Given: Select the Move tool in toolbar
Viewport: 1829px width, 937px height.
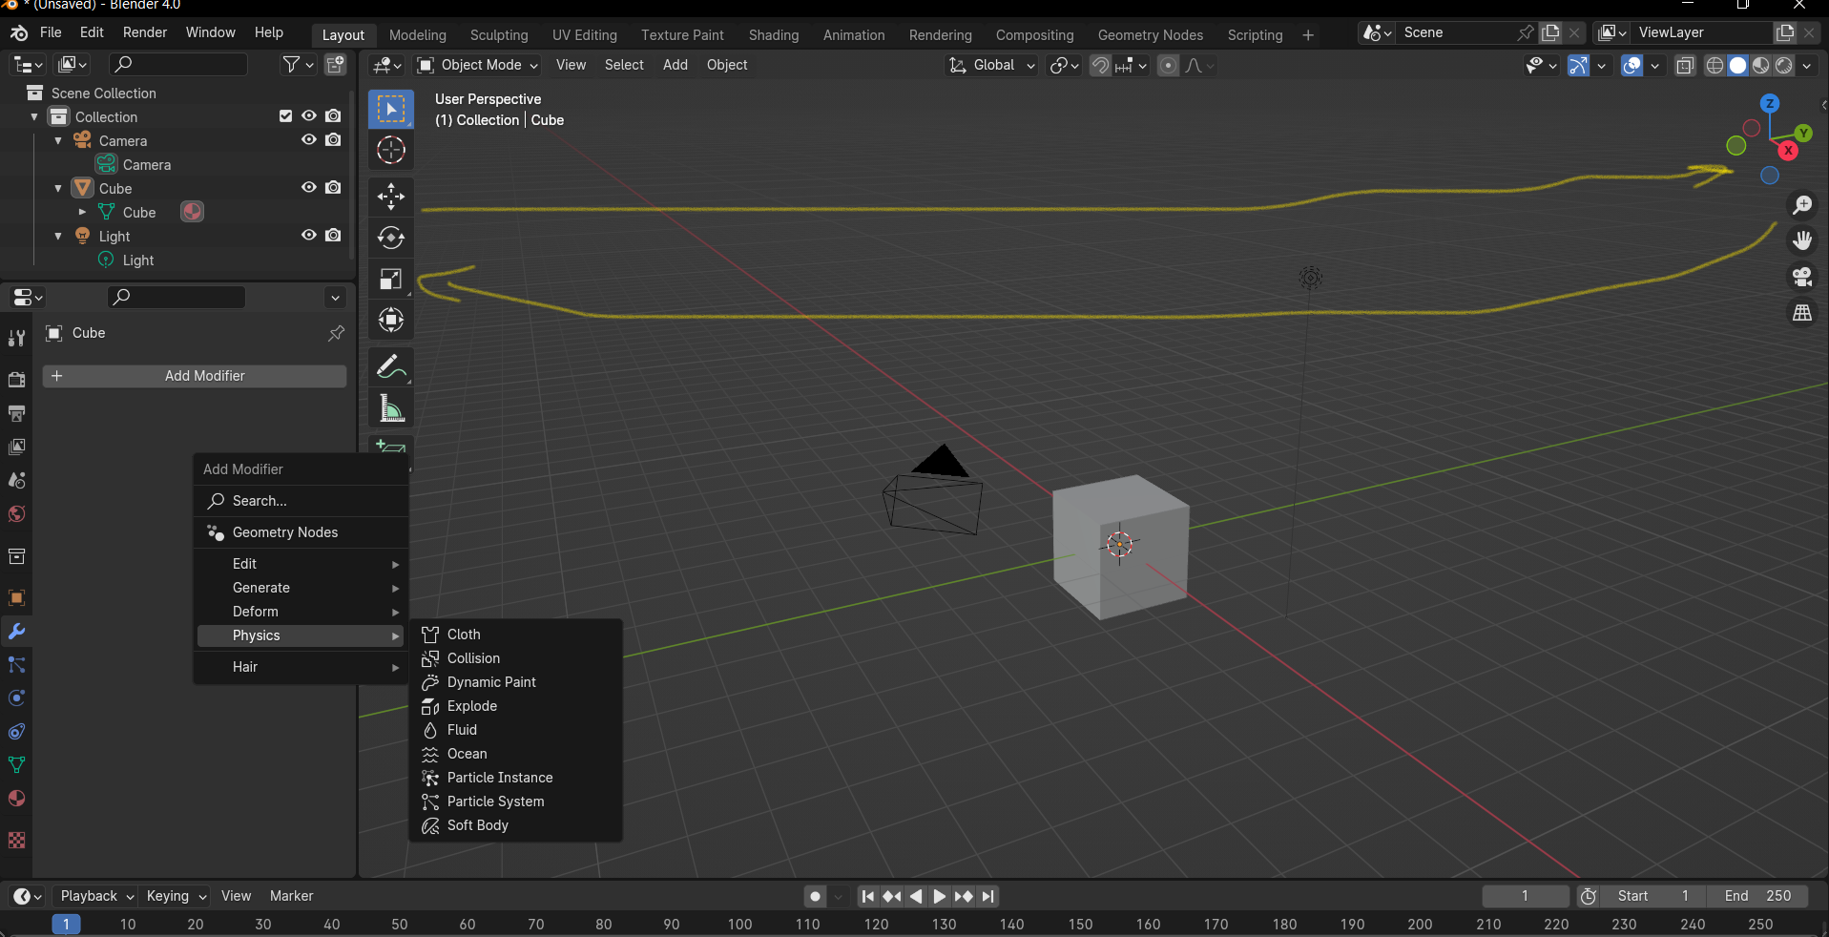Looking at the screenshot, I should 391,197.
